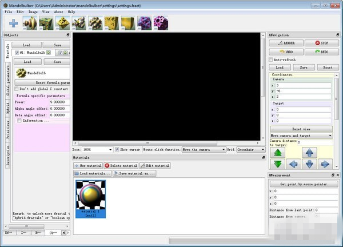Screen dimensions: 343x247
Task: Click the blue plus add-fractal icon
Action: [13, 23]
